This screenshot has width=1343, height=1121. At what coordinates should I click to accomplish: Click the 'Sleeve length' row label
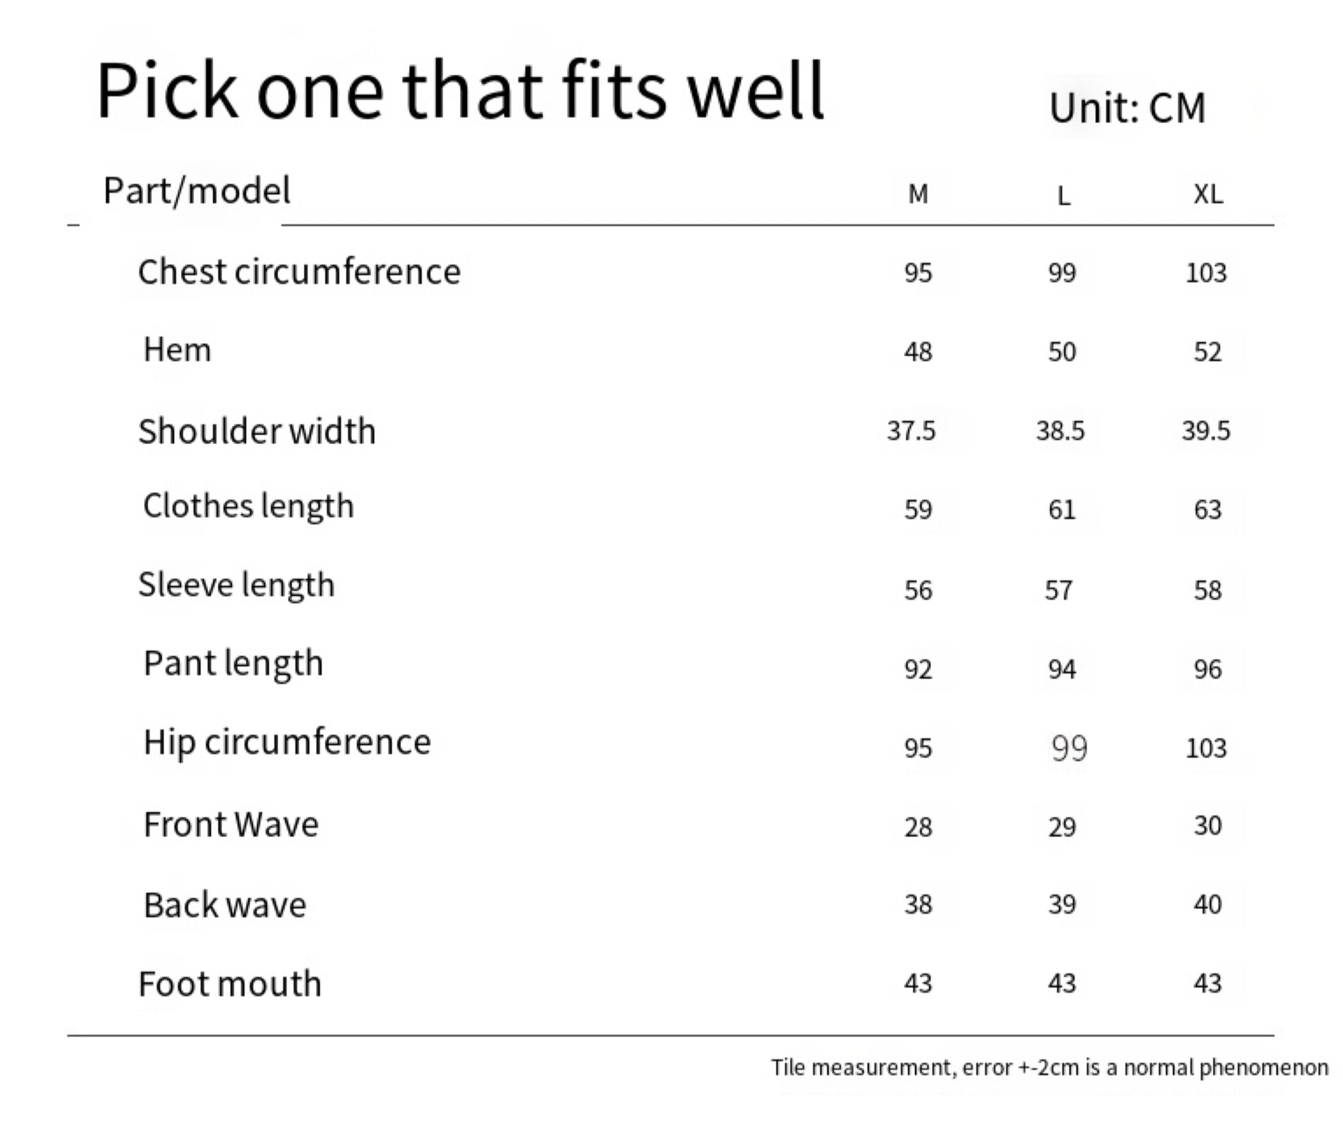[237, 585]
